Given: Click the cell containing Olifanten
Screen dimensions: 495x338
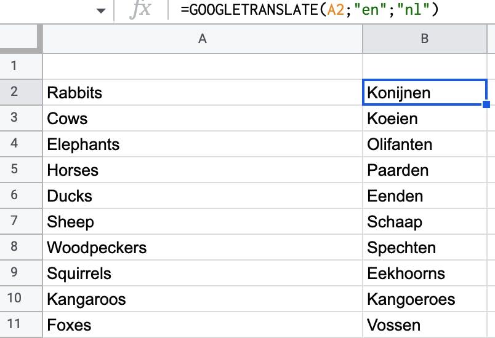Looking at the screenshot, I should (x=426, y=144).
